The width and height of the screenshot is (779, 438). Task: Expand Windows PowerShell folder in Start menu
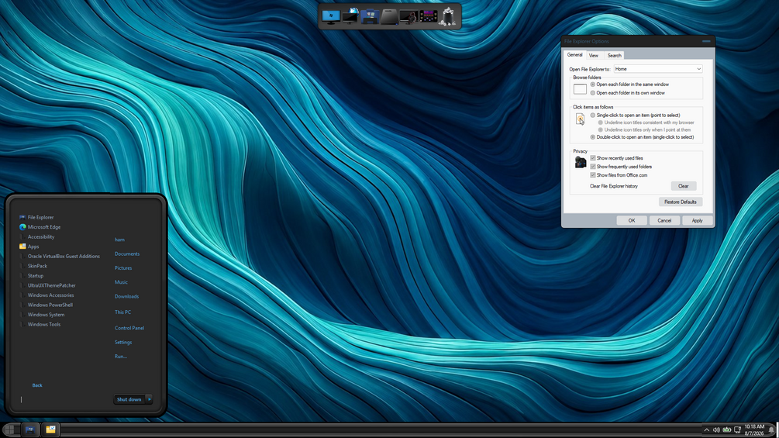50,305
